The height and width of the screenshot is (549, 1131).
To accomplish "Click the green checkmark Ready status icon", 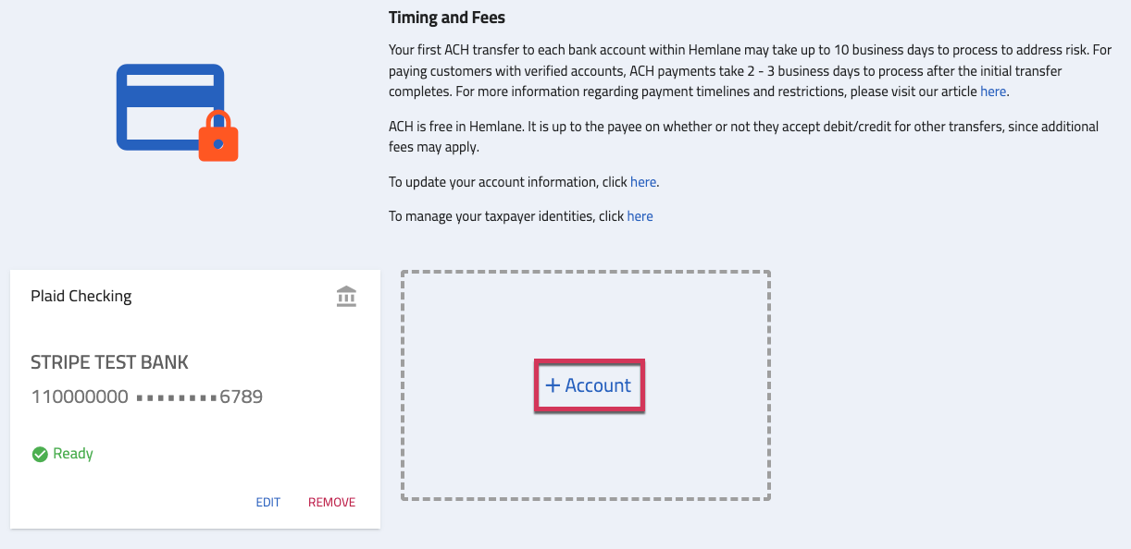I will pyautogui.click(x=40, y=454).
